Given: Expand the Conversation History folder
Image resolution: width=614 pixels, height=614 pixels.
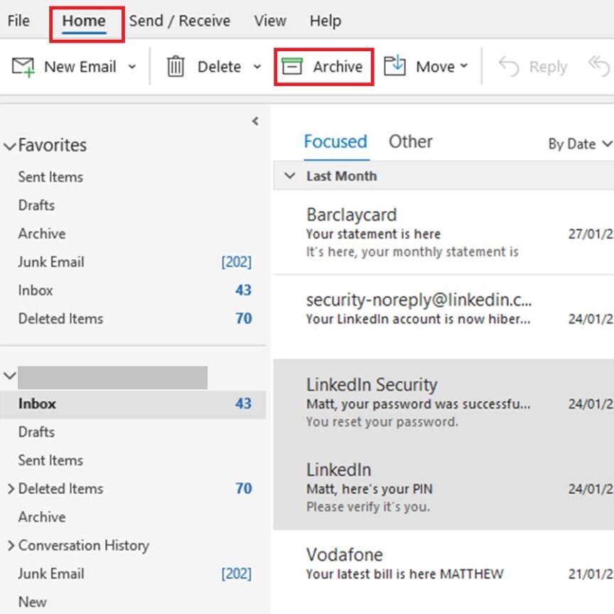Looking at the screenshot, I should point(11,546).
